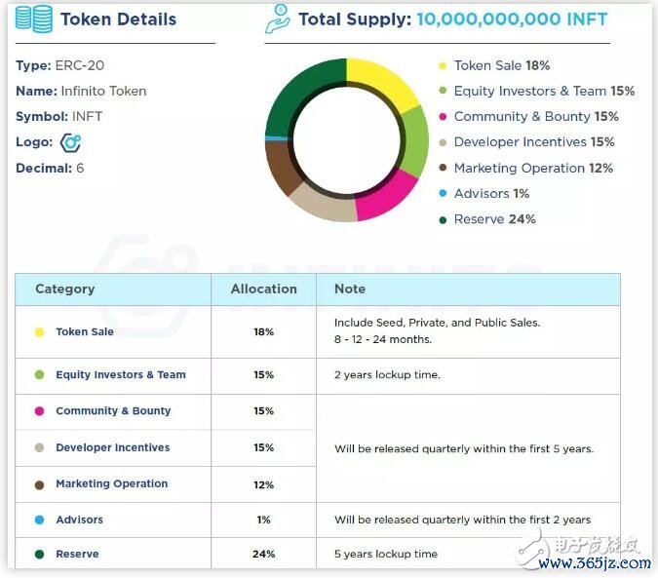Click the hand holding coin supply icon
The image size is (658, 578).
coord(278,19)
